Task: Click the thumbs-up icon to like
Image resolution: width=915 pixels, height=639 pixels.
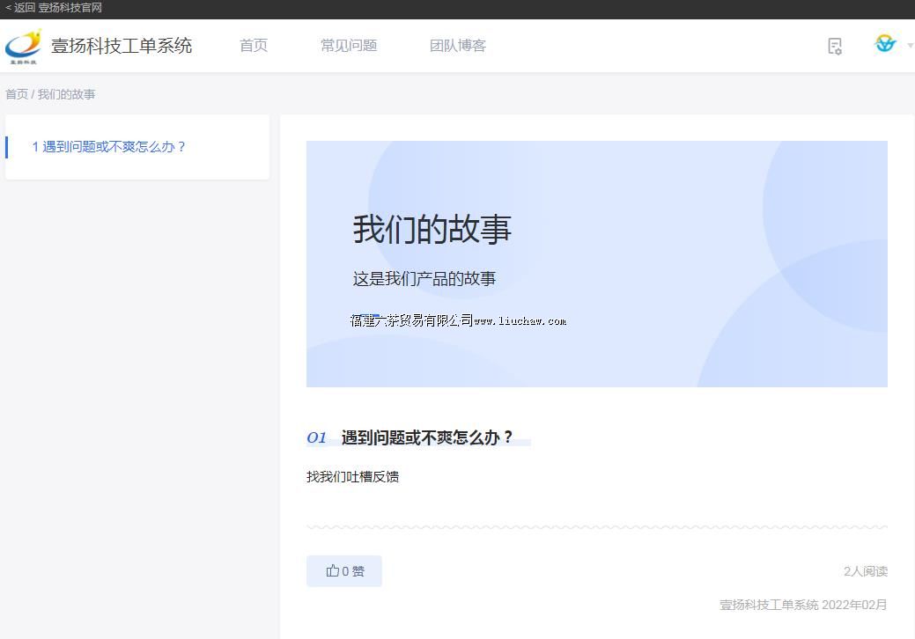Action: tap(332, 571)
